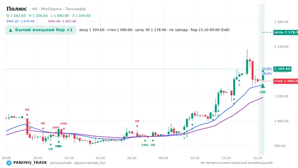Viewport: 298px width, 168px height.
Task: Click the '1 104.60' current price tag
Action: coord(282,69)
